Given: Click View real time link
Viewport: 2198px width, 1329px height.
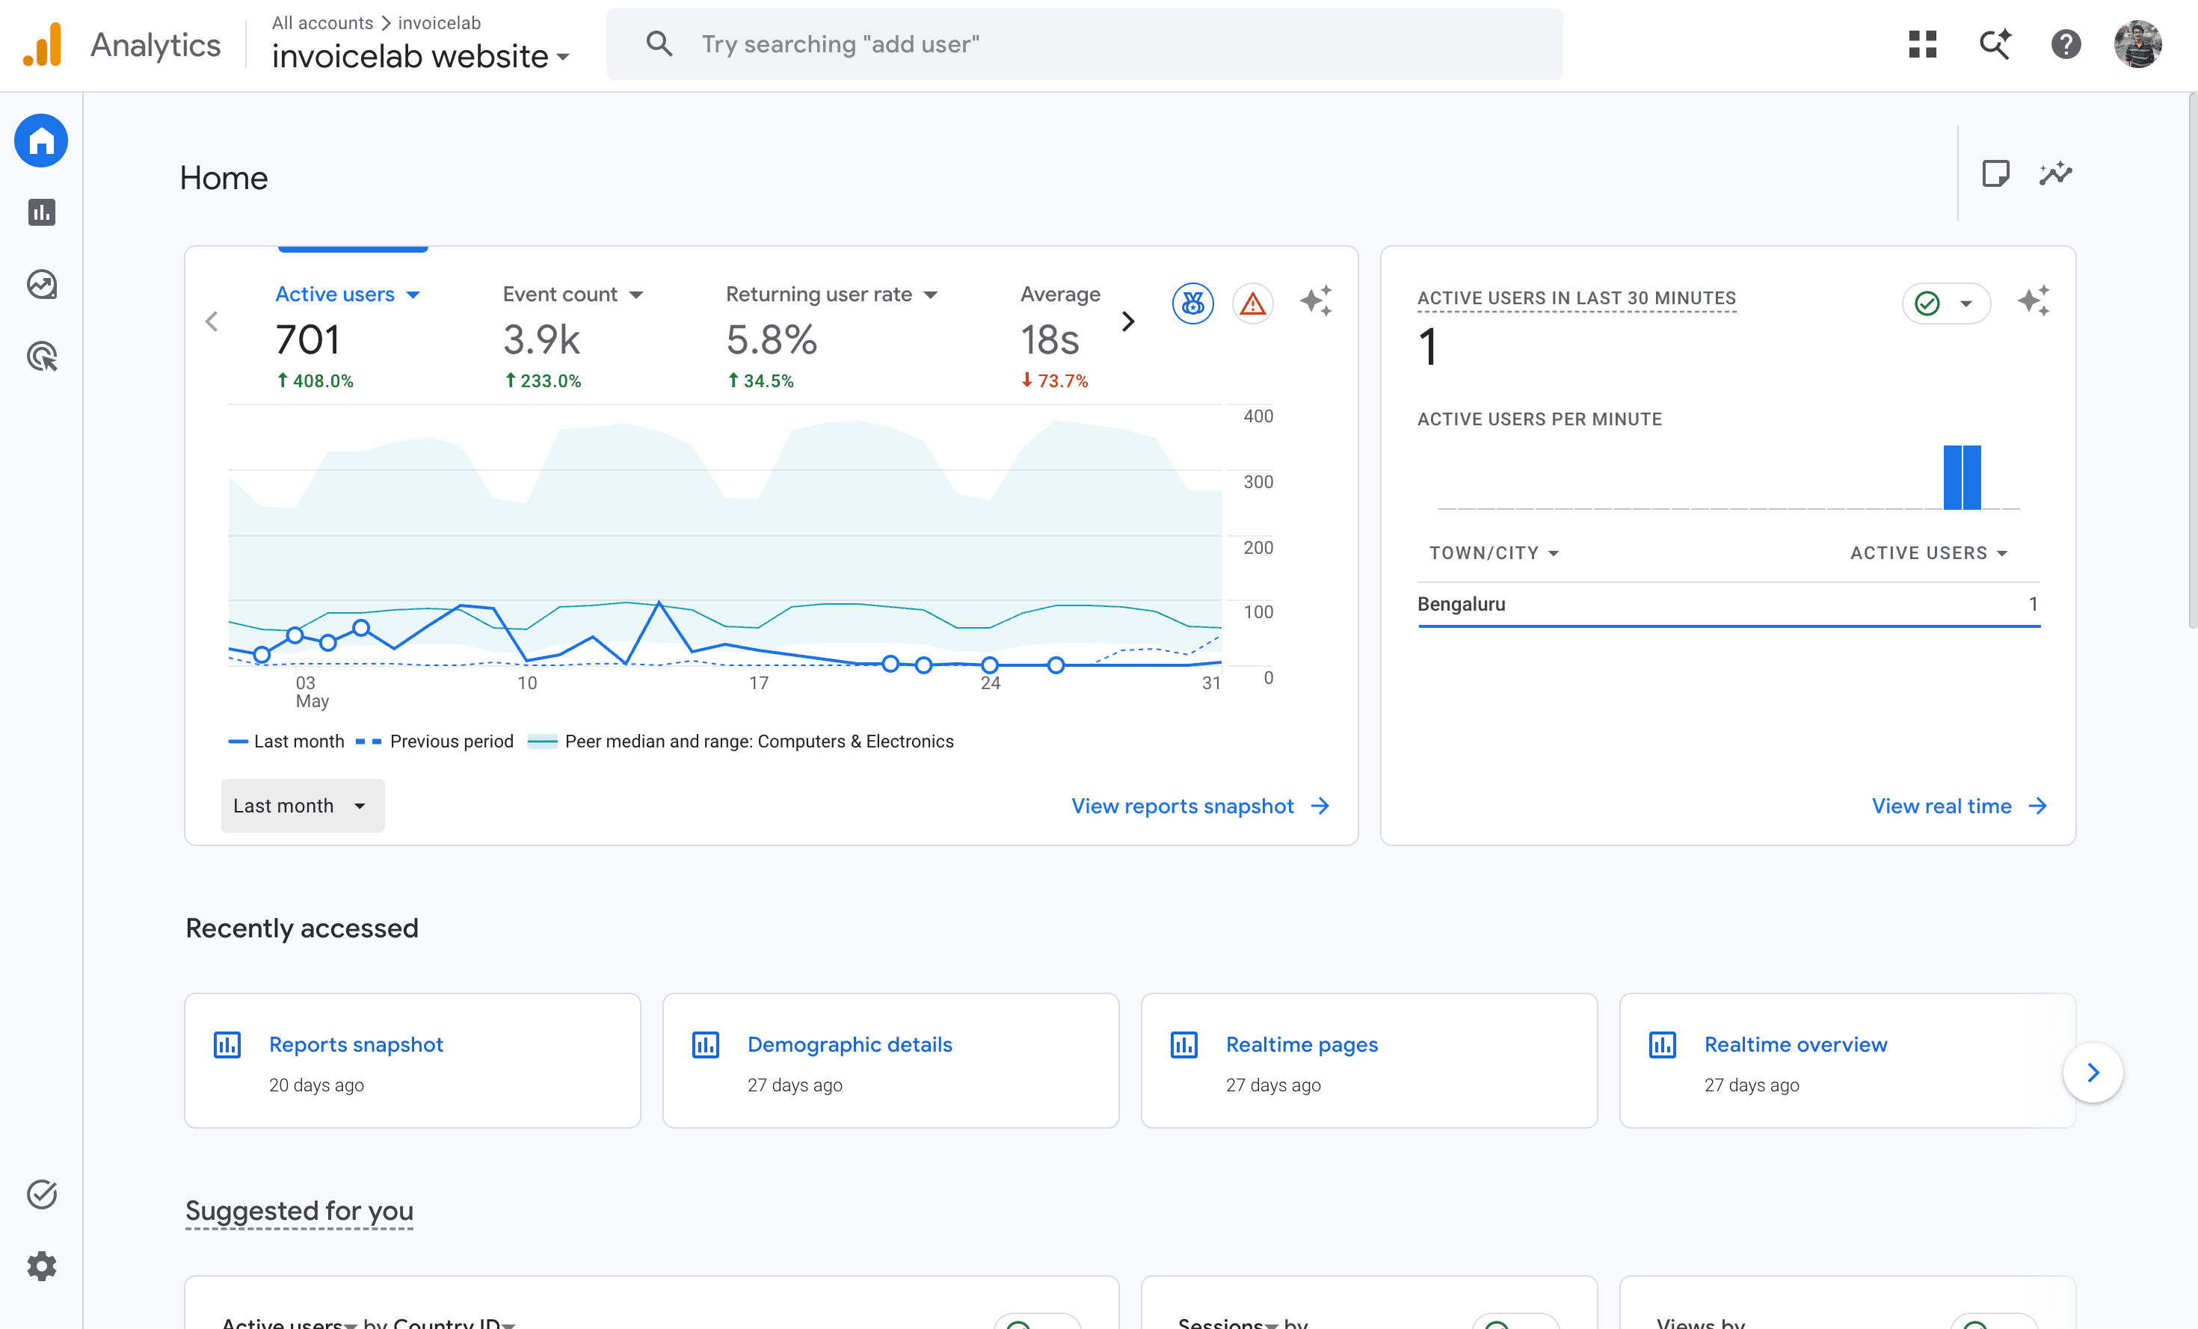Looking at the screenshot, I should coord(1959,807).
